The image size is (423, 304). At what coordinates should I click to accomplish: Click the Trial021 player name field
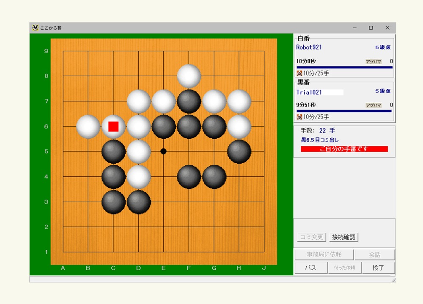(x=320, y=92)
